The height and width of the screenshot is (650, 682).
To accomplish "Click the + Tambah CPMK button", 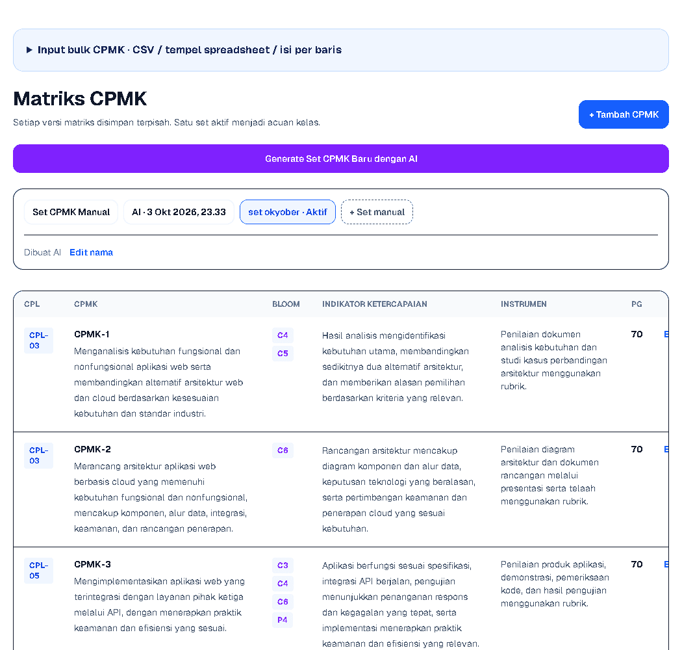I will (624, 114).
